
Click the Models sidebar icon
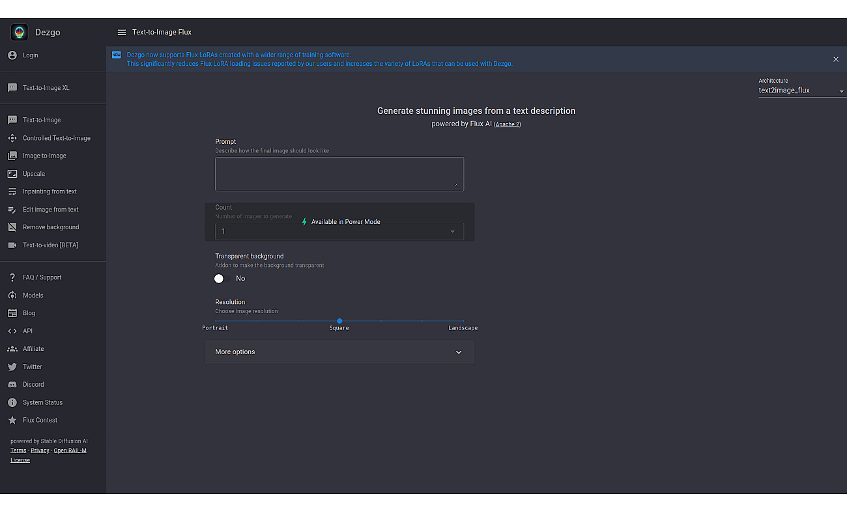[12, 296]
